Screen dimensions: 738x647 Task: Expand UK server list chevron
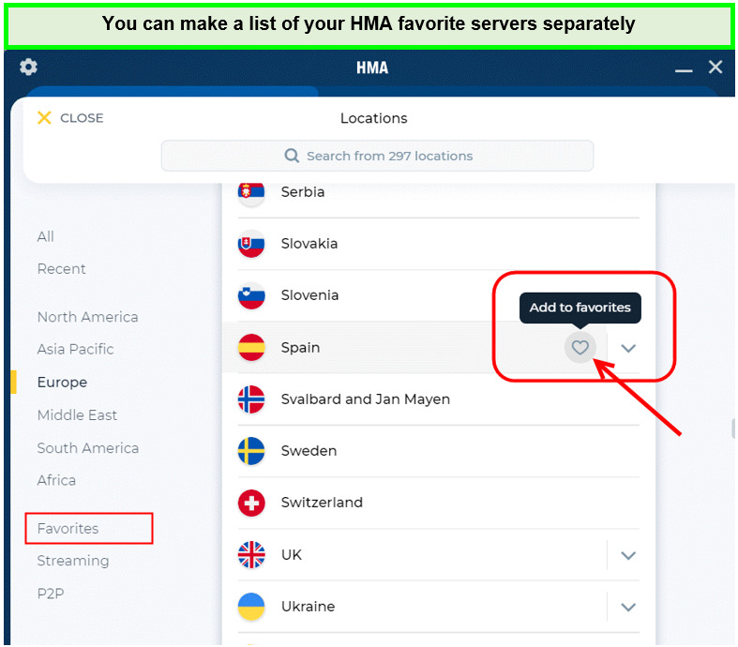click(x=628, y=555)
